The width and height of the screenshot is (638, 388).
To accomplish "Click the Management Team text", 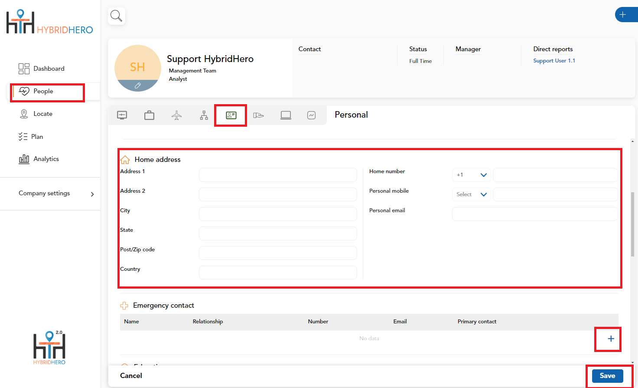I will pyautogui.click(x=192, y=71).
